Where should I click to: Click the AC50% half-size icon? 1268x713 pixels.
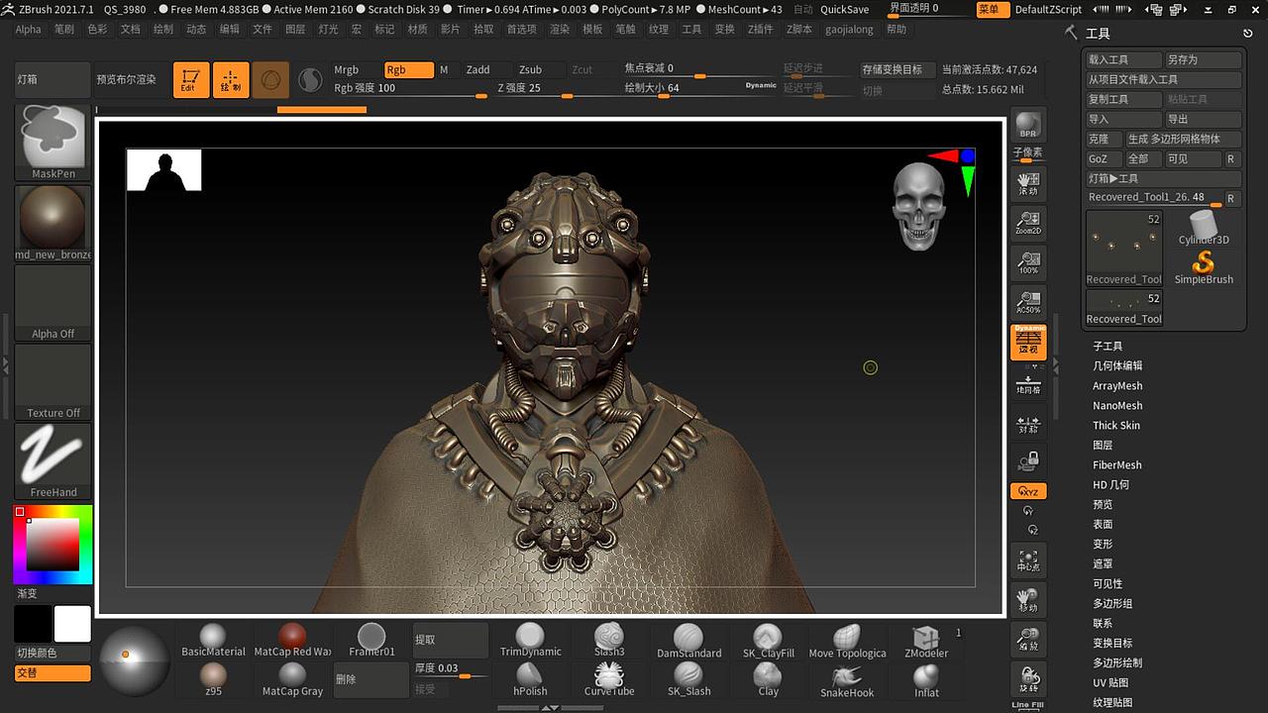coord(1028,302)
